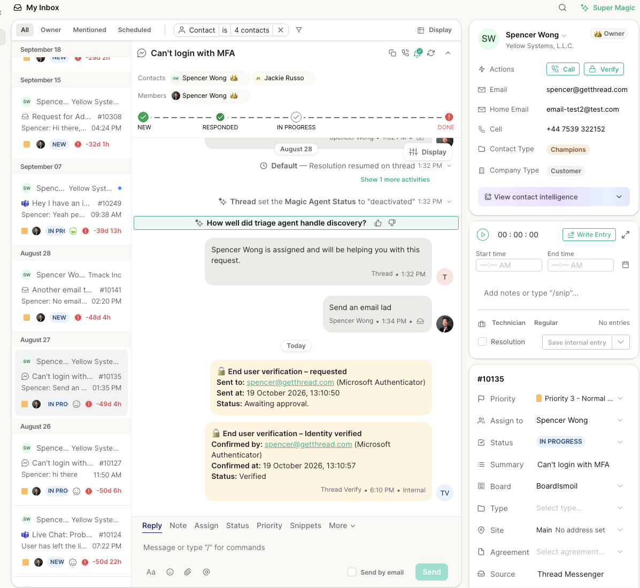Image resolution: width=640 pixels, height=588 pixels.
Task: Collapse the thread header with the up chevron
Action: pyautogui.click(x=448, y=53)
